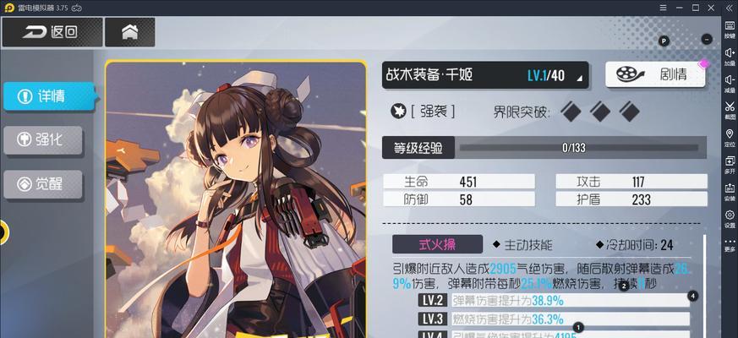Open emulator settings (设置) gear

pos(730,218)
